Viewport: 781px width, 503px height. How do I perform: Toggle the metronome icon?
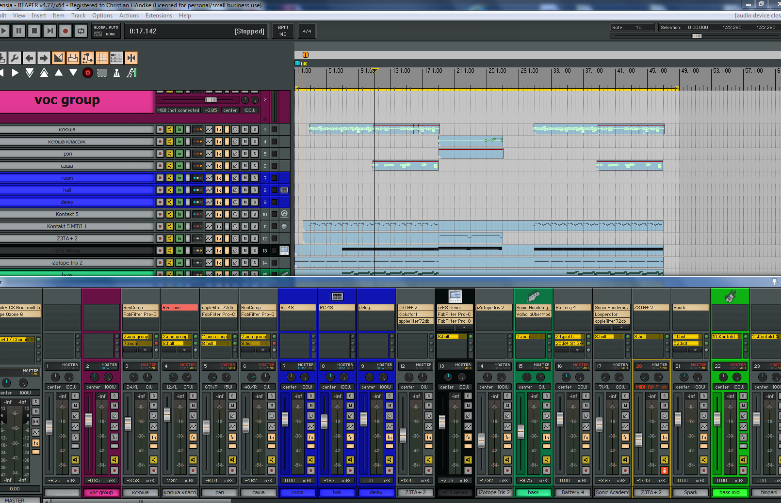(x=116, y=73)
